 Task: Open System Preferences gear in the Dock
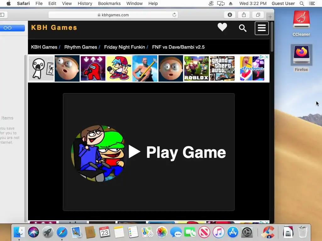[x=247, y=232]
